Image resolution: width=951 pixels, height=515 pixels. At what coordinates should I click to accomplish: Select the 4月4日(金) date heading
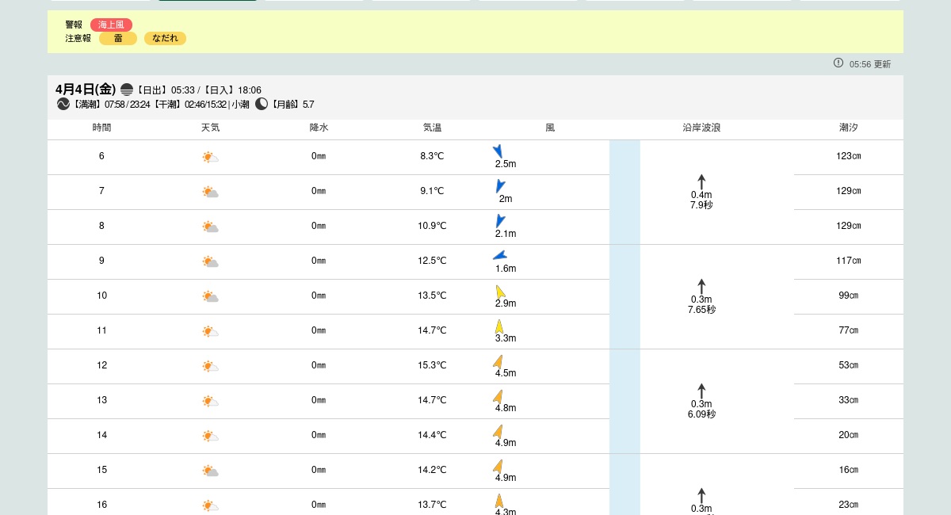click(x=86, y=89)
